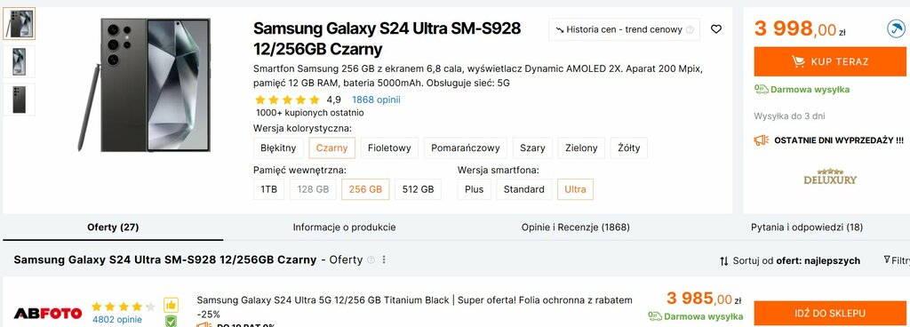Viewport: 910px width, 327px height.
Task: Click the KUP TERAZ button
Action: (830, 61)
